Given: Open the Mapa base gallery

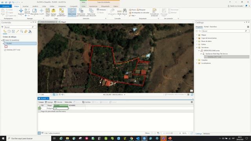Looking at the screenshot, I should [x=48, y=12].
